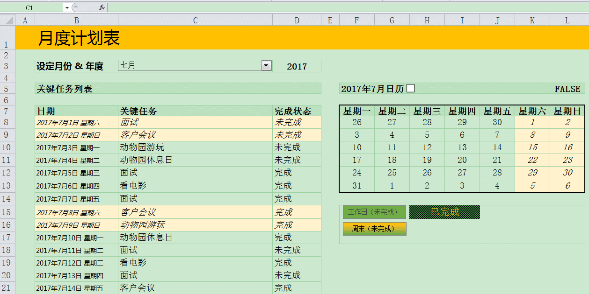Screen dimensions: 589x294
Task: Click the 工作日（未完成） green legend button
Action: pyautogui.click(x=374, y=212)
